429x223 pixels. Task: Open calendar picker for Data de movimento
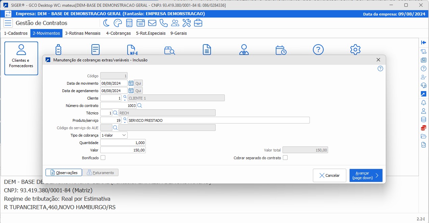(131, 83)
